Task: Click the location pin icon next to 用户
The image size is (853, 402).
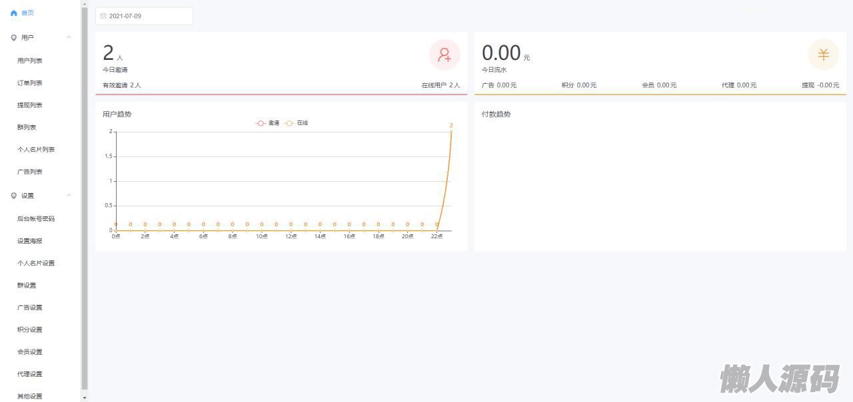Action: (14, 38)
